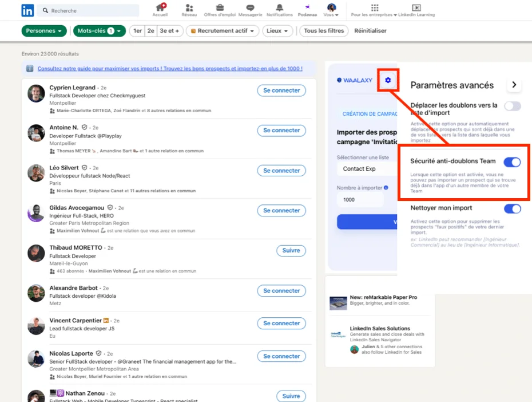The width and height of the screenshot is (532, 402).
Task: Click 'Environ 23 000 résultats' text
Action: 50,54
